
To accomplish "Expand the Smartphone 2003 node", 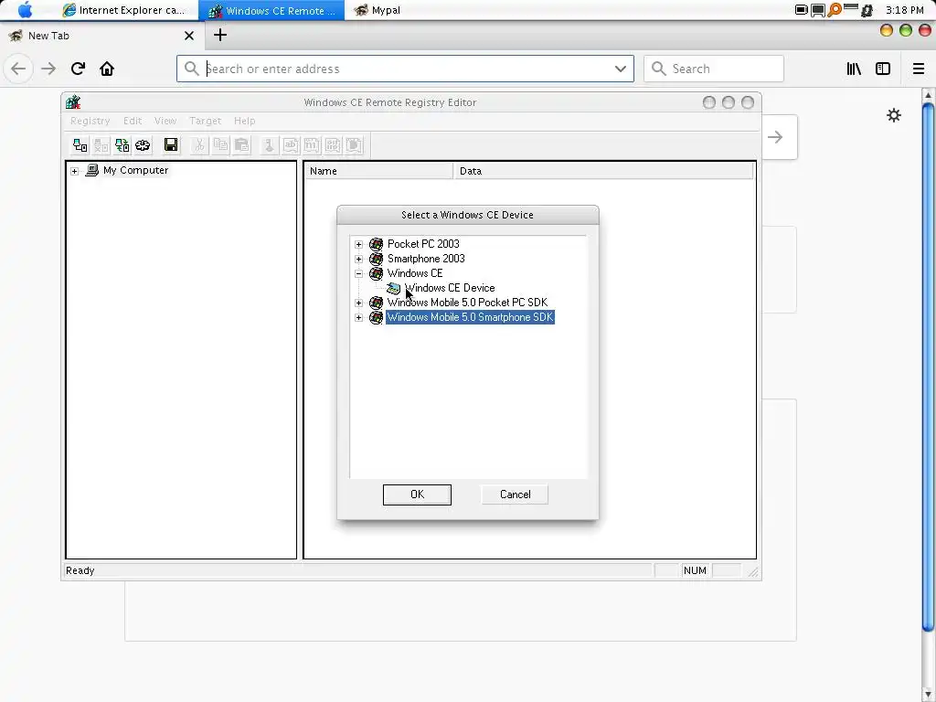I will click(358, 259).
